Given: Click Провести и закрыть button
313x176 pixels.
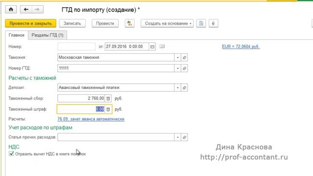Looking at the screenshot, I should click(x=30, y=23).
